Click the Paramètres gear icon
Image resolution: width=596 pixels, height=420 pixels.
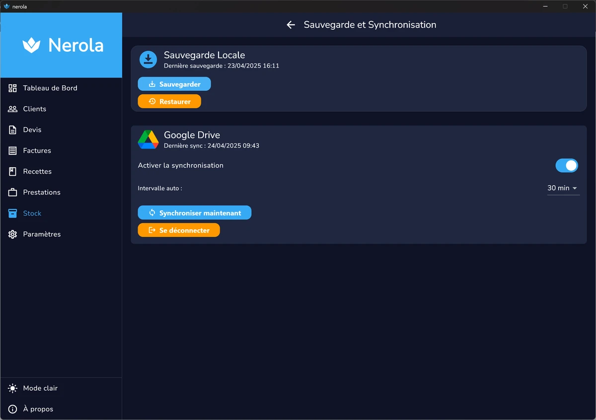click(13, 234)
